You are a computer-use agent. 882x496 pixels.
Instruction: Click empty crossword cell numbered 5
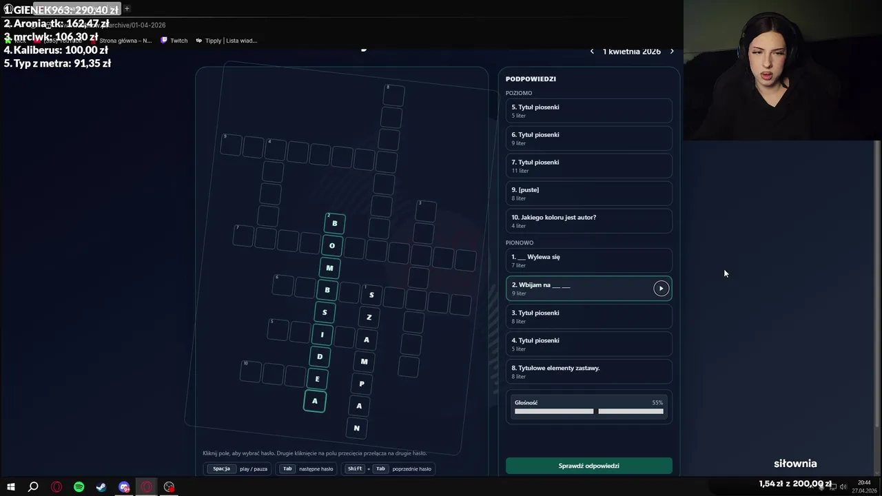click(278, 329)
